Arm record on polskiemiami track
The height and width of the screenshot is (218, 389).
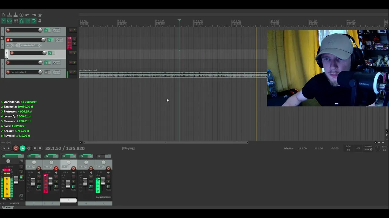point(8,72)
